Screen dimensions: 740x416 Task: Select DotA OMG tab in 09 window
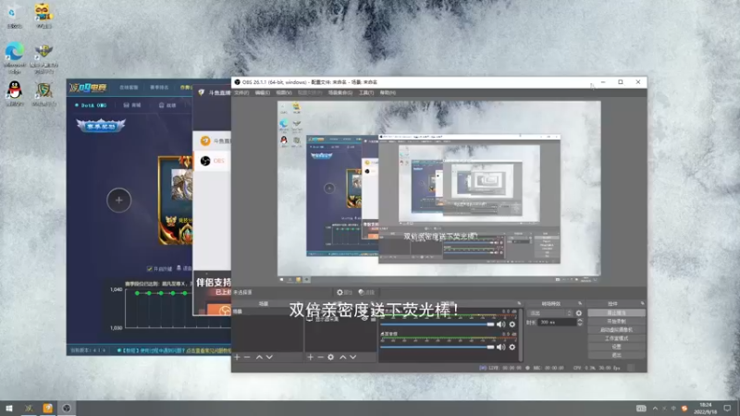pyautogui.click(x=91, y=105)
